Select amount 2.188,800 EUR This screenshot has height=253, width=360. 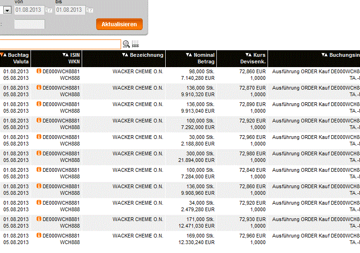(x=198, y=144)
